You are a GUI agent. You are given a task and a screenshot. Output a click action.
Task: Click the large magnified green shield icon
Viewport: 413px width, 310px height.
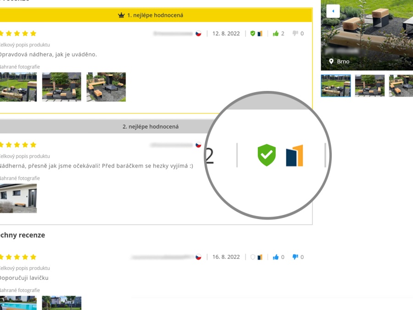coord(267,155)
